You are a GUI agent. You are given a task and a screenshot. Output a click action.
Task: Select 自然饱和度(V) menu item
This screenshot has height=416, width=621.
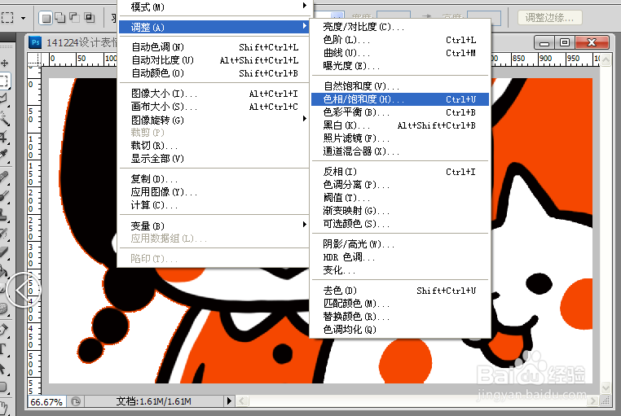tap(400, 85)
